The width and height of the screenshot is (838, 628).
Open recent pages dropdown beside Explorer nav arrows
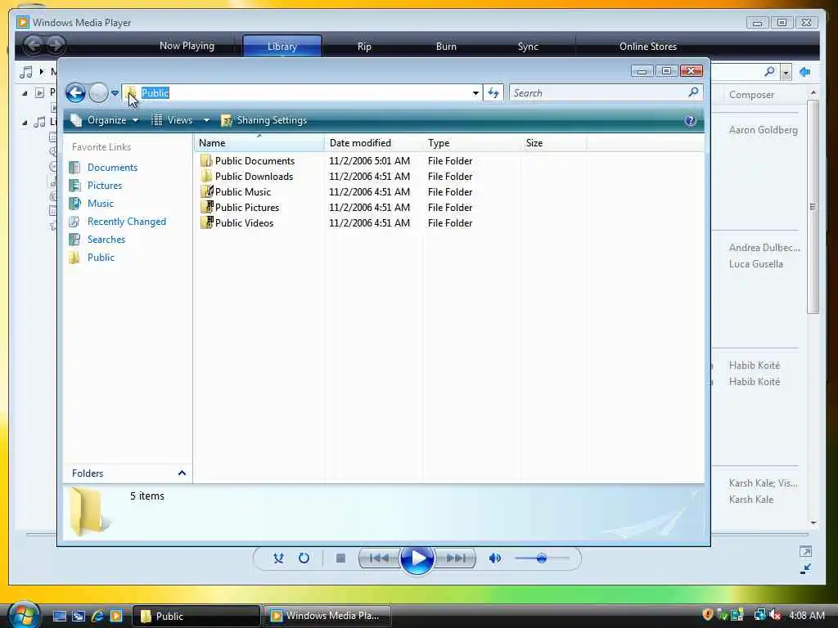click(x=115, y=93)
